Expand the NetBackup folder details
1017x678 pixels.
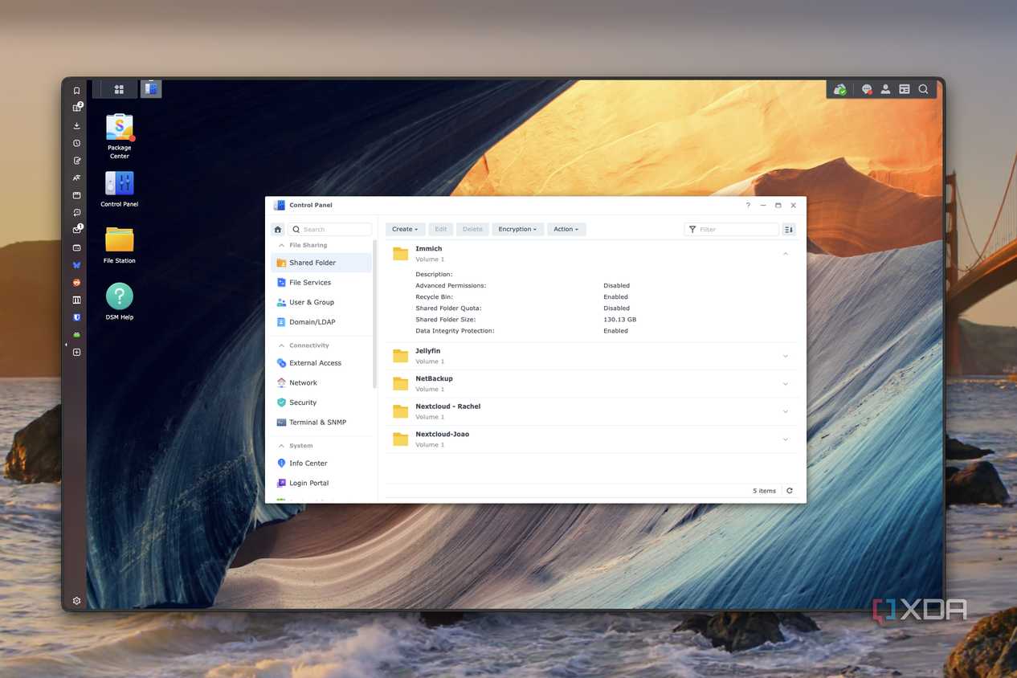(786, 383)
